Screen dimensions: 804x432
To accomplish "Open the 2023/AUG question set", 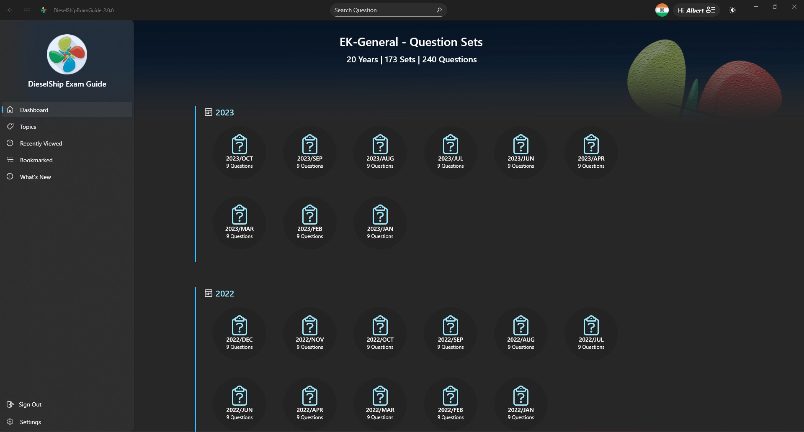I will (x=380, y=153).
